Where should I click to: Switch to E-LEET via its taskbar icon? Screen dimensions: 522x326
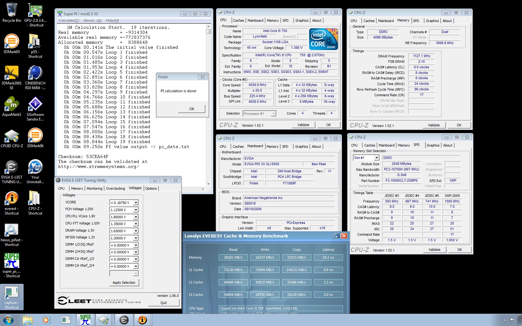point(124,320)
